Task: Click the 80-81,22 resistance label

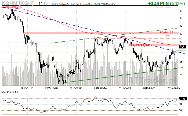Action: tap(167, 33)
